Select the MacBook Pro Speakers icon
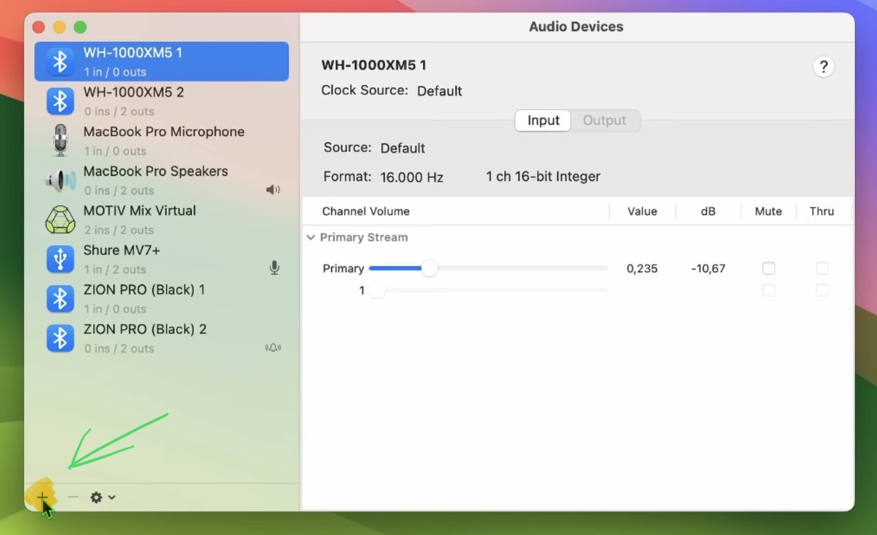This screenshot has width=877, height=535. (x=60, y=180)
